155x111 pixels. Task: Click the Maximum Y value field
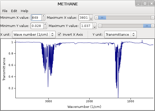coord(87,26)
